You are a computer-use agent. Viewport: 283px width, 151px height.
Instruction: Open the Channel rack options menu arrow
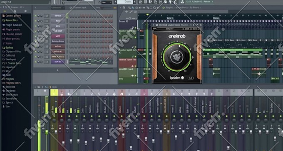click(35, 8)
